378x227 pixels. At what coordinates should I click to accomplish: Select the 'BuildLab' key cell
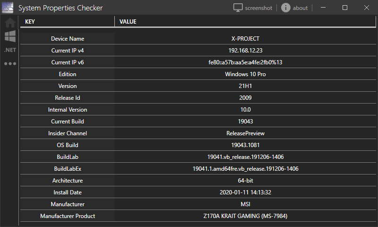coord(68,157)
